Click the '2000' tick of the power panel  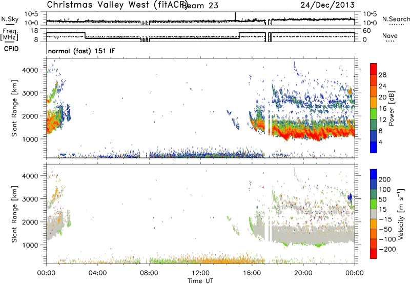coord(30,116)
